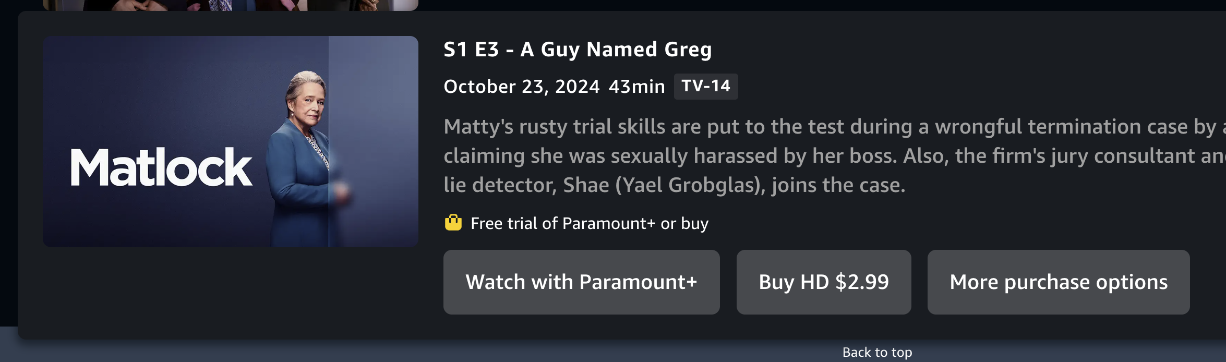
Task: Click the 43min episode duration
Action: pyautogui.click(x=636, y=87)
